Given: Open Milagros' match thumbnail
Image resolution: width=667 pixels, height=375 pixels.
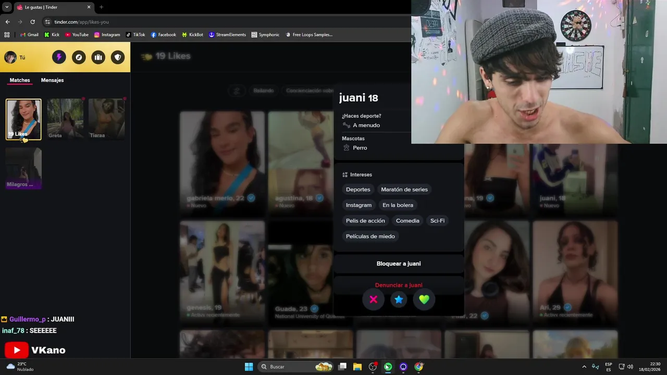Looking at the screenshot, I should [23, 168].
